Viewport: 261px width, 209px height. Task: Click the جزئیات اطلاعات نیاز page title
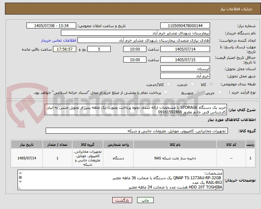tap(236, 9)
